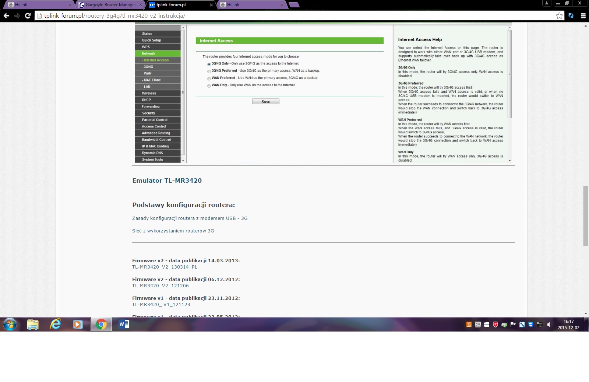Expand the Wireless menu section
This screenshot has width=589, height=382.
click(x=149, y=93)
